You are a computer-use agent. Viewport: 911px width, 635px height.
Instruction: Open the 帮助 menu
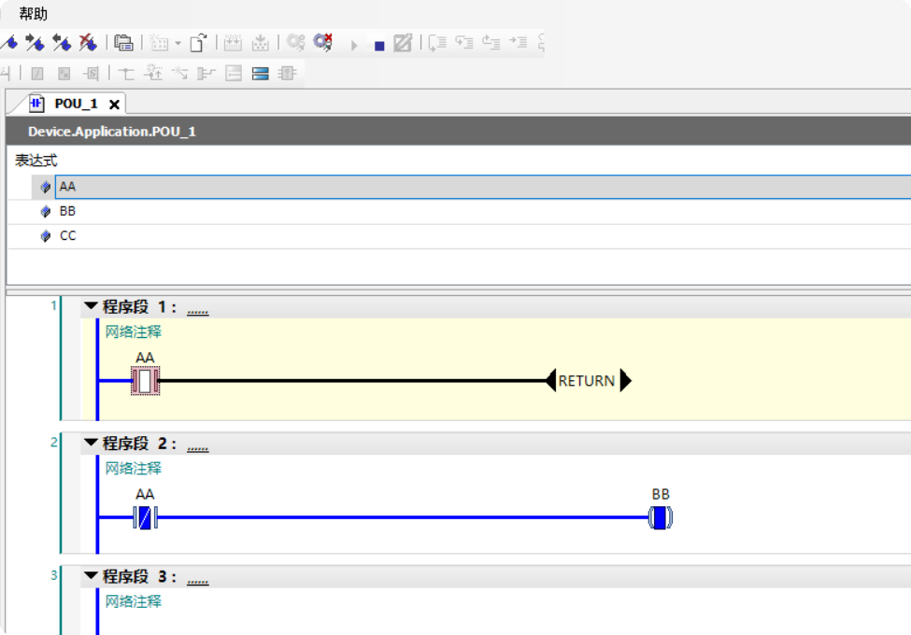tap(33, 14)
